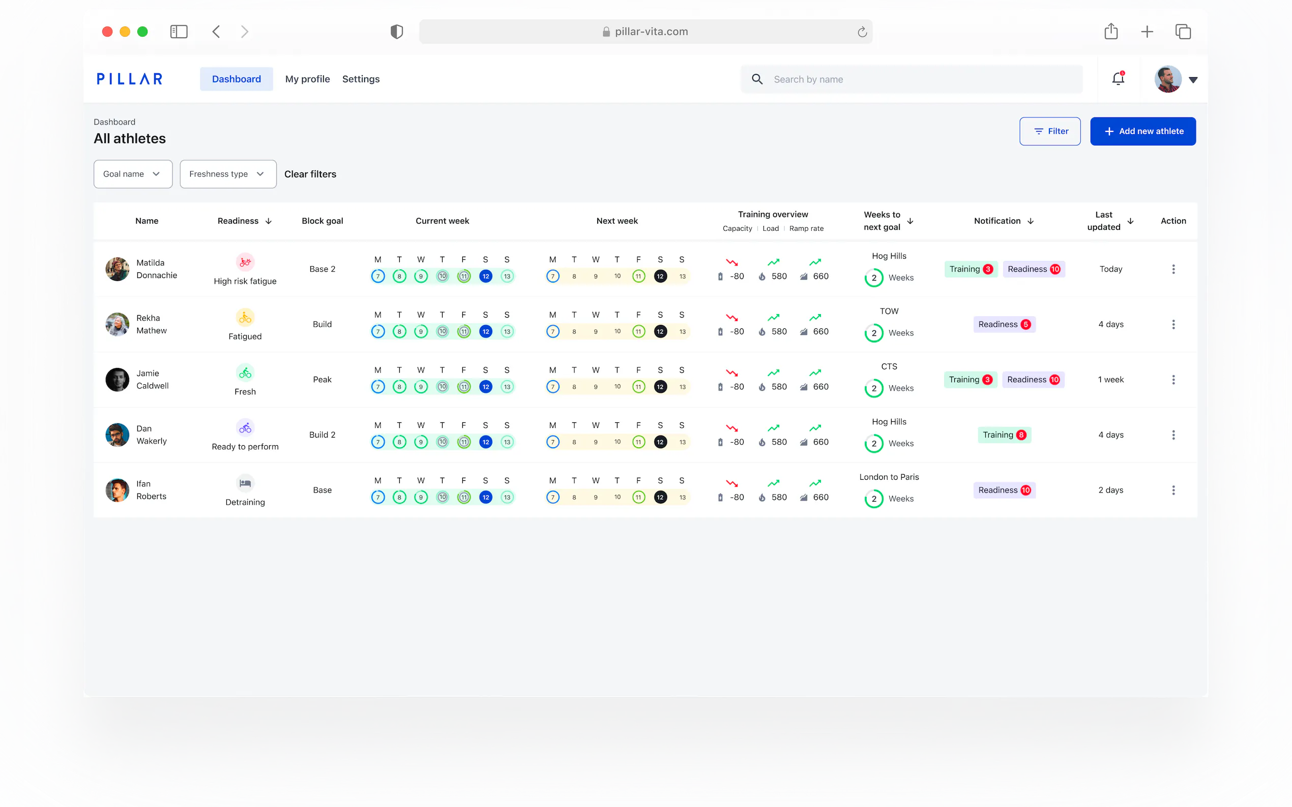
Task: Click Matilda's high risk fatigue bike icon
Action: [245, 262]
